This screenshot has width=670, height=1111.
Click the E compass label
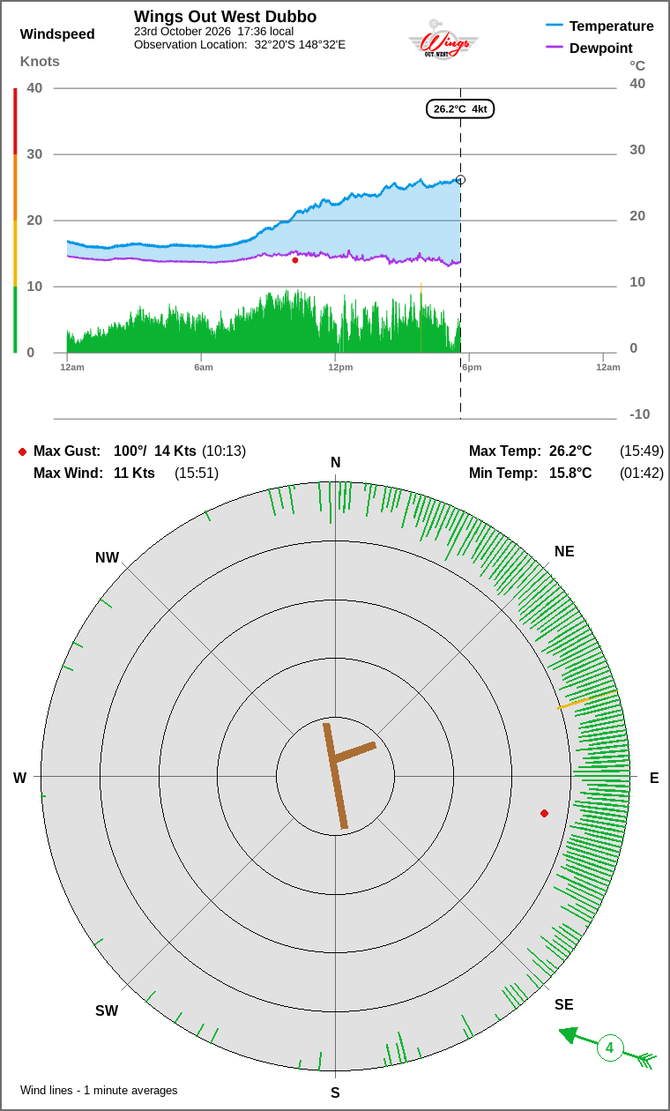pos(654,778)
